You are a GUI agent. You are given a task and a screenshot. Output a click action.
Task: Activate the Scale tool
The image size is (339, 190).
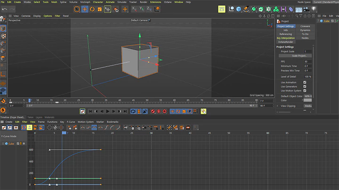(x=100, y=9)
